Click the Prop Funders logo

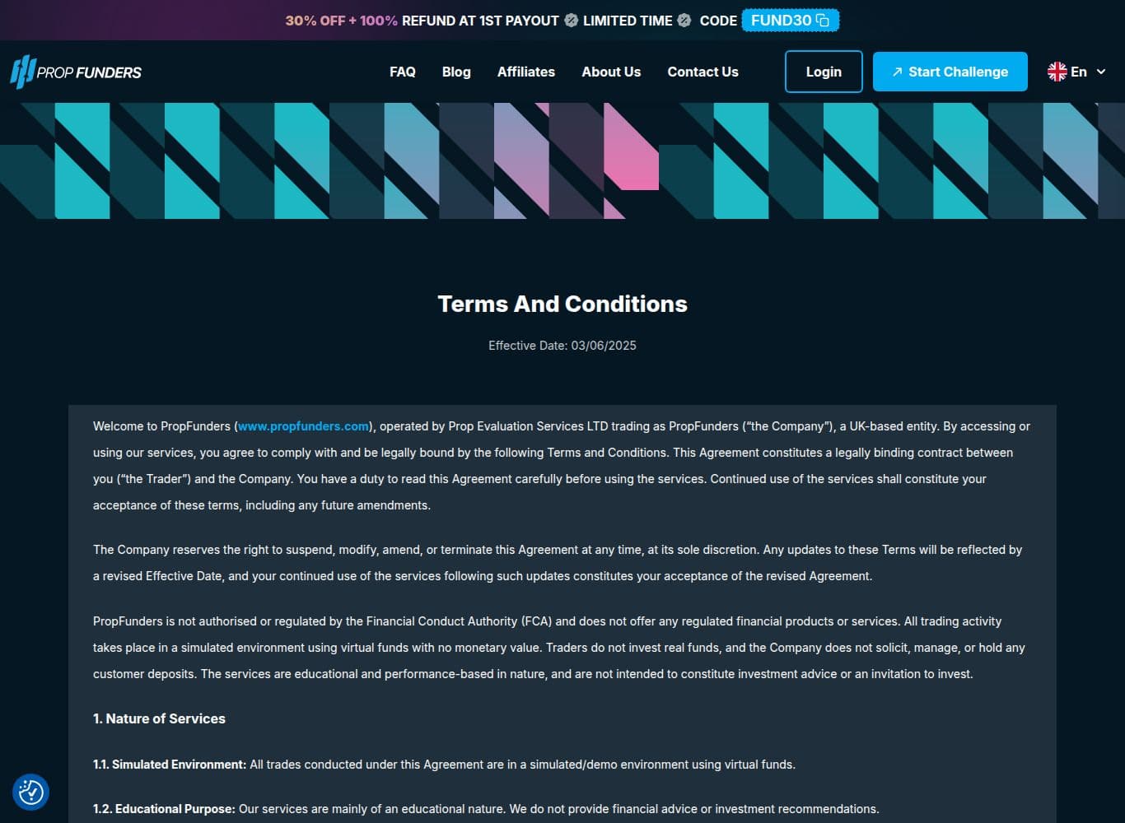76,72
